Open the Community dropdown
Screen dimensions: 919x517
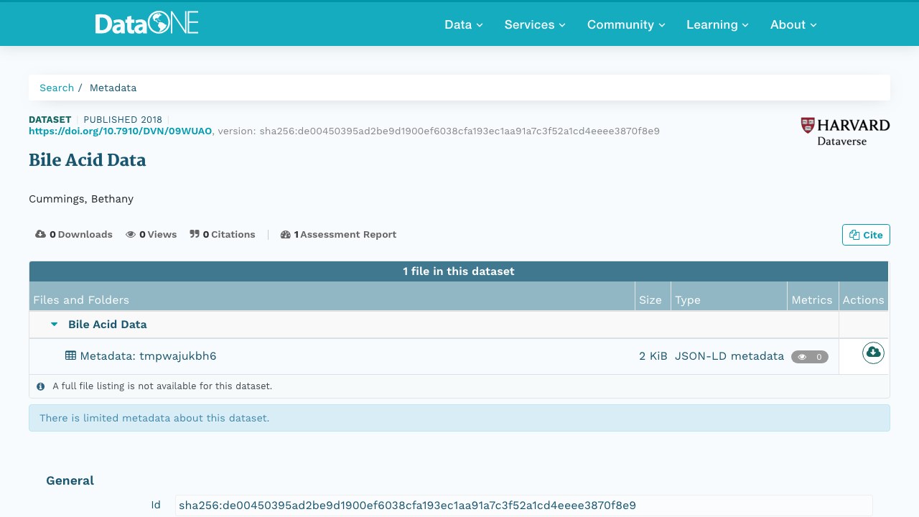coord(626,24)
